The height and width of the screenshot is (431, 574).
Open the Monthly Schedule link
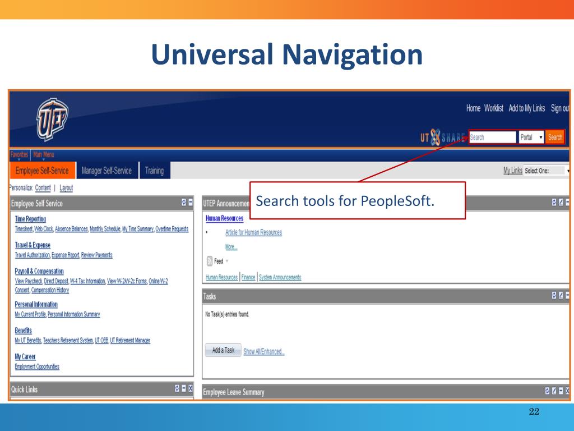(x=105, y=229)
